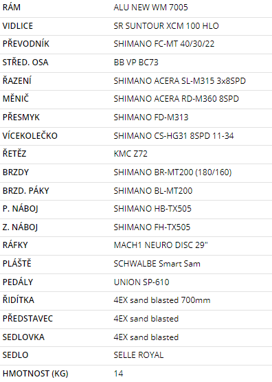Select SHIMANO HB-TX505 front hub value

pos(152,209)
